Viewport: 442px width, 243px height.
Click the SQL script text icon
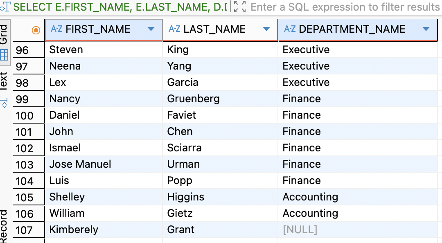click(x=6, y=7)
